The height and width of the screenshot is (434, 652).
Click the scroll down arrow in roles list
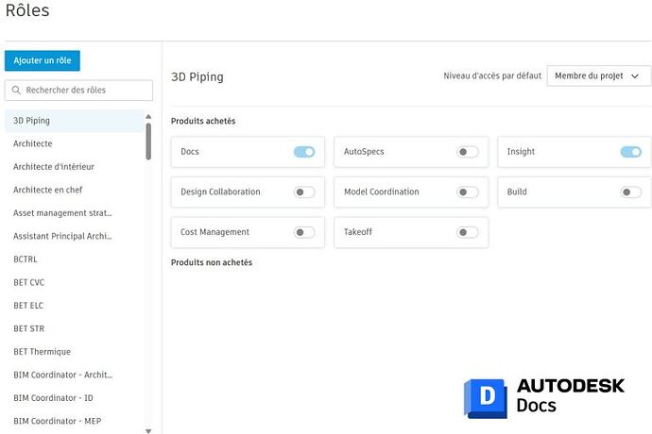coord(148,431)
